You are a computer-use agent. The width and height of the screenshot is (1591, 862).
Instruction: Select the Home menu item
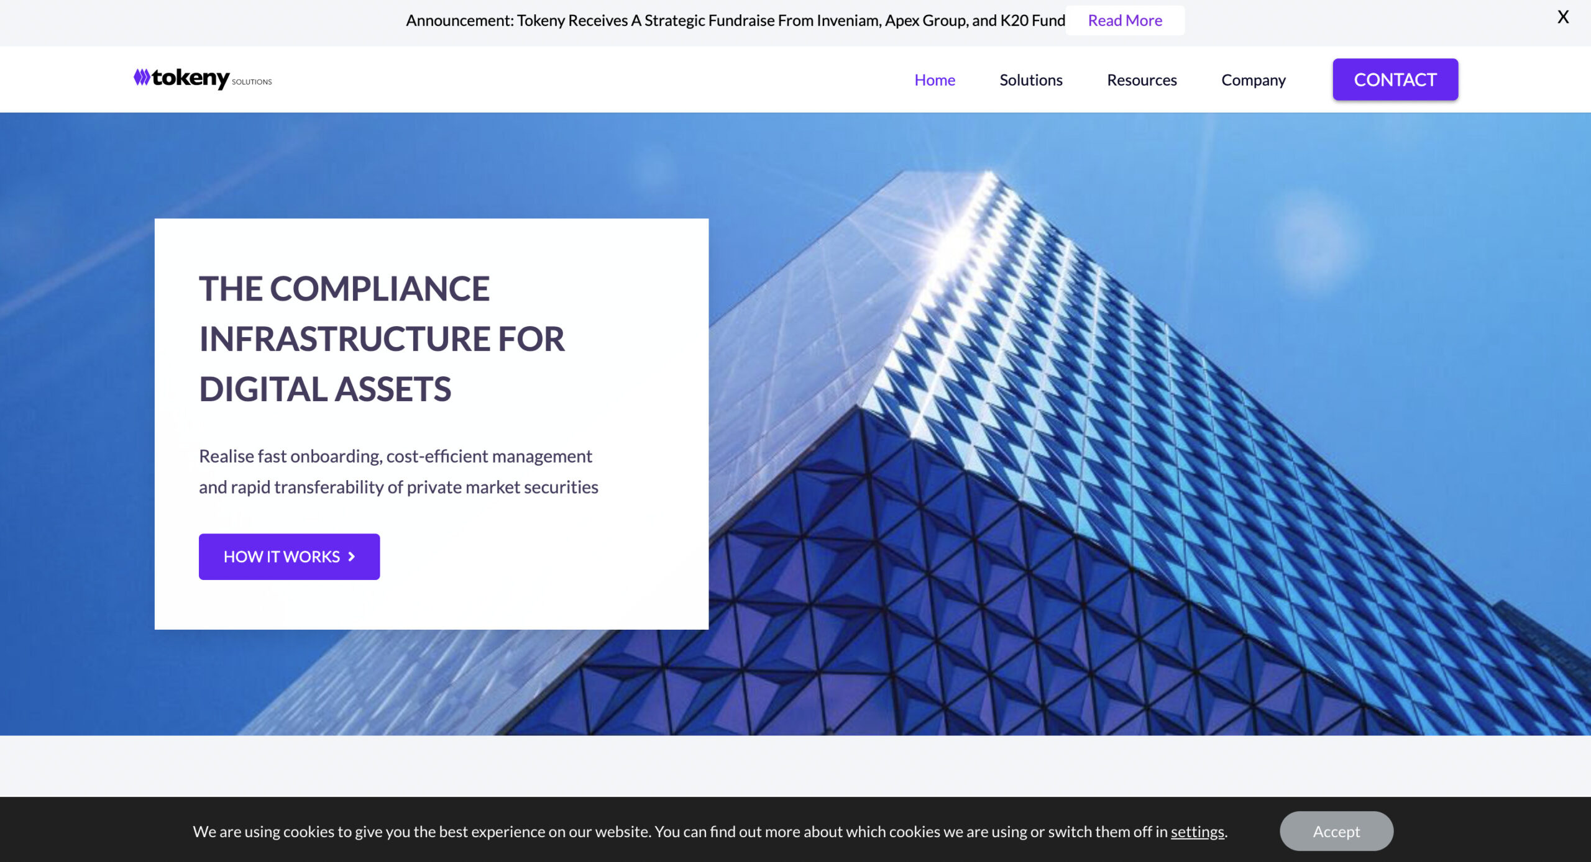pos(933,78)
